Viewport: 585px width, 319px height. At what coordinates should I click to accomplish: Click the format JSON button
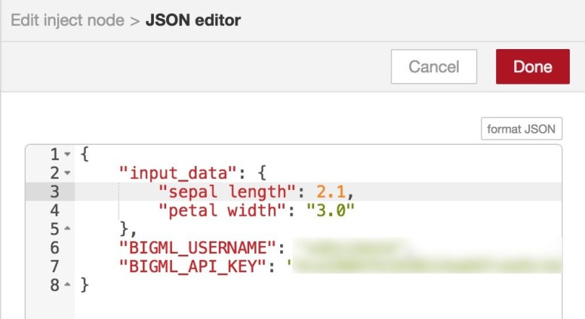click(521, 128)
